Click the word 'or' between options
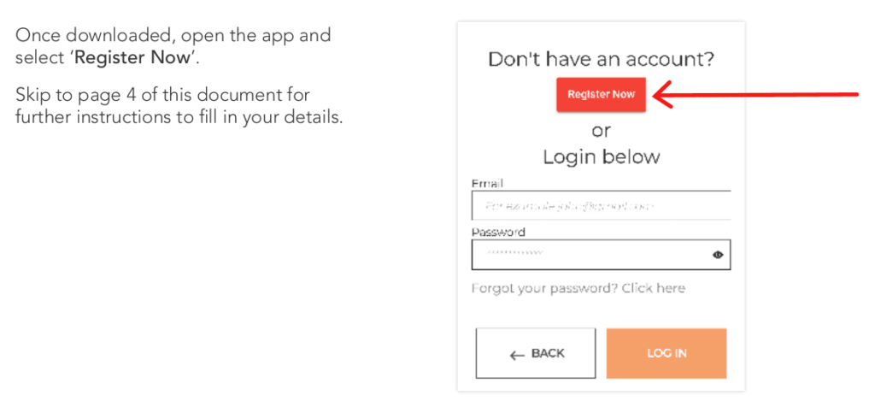 [x=601, y=131]
